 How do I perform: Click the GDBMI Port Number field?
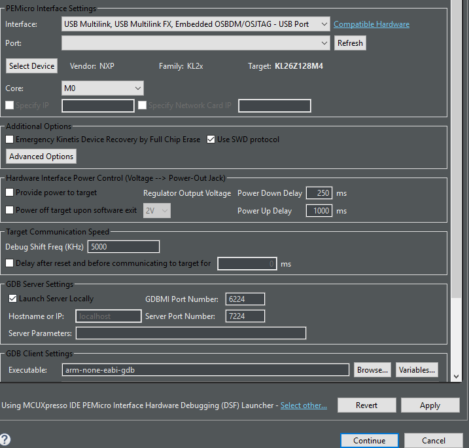[x=245, y=299]
